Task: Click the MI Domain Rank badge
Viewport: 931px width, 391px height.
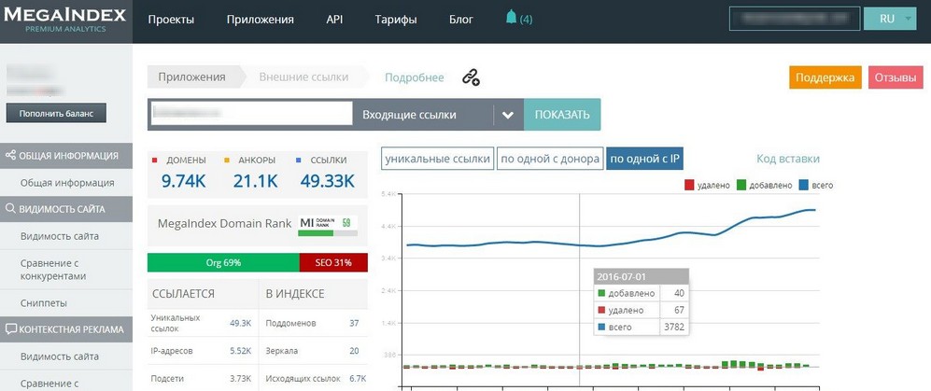Action: pyautogui.click(x=328, y=226)
